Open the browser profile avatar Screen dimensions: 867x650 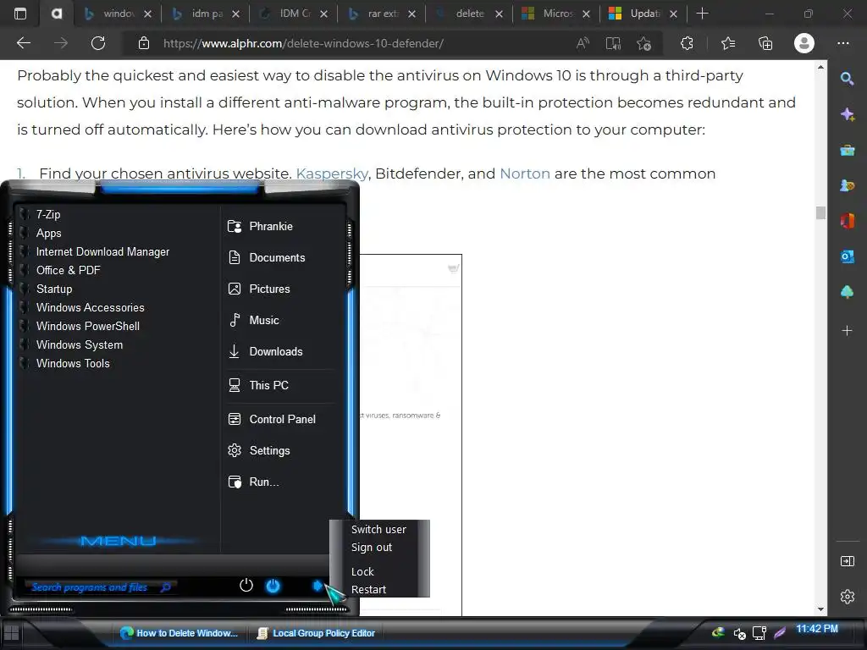pos(804,43)
